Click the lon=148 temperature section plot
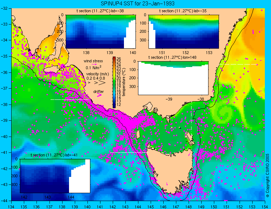 173,78
